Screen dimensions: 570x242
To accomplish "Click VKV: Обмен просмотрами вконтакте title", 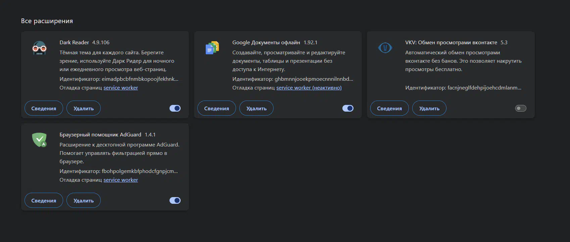I will coord(451,43).
